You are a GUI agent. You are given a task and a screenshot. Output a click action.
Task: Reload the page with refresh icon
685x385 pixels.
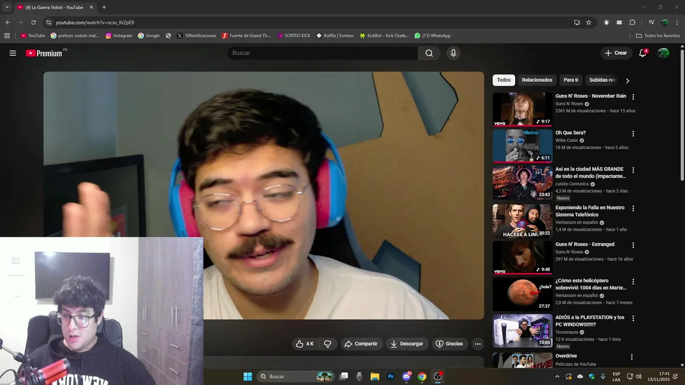[x=33, y=22]
